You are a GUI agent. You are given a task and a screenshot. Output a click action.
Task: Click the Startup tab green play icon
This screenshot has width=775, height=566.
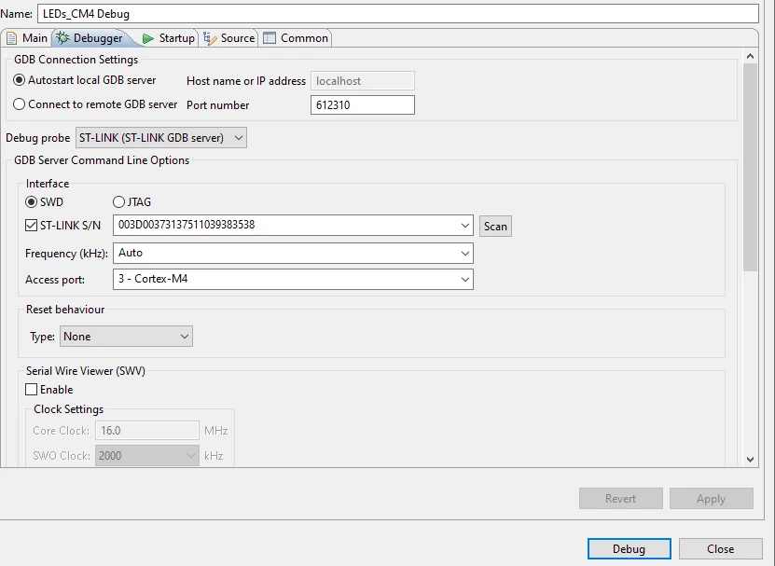tap(147, 38)
